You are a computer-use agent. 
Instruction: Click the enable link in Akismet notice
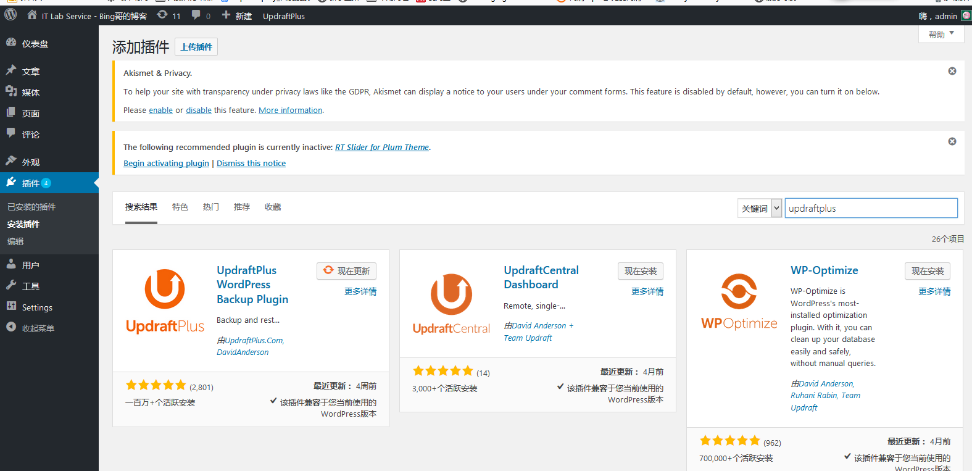coord(160,110)
